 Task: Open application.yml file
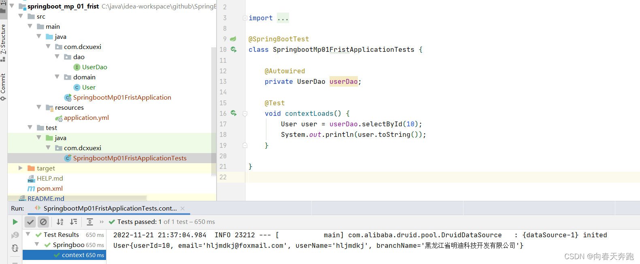[x=86, y=118]
